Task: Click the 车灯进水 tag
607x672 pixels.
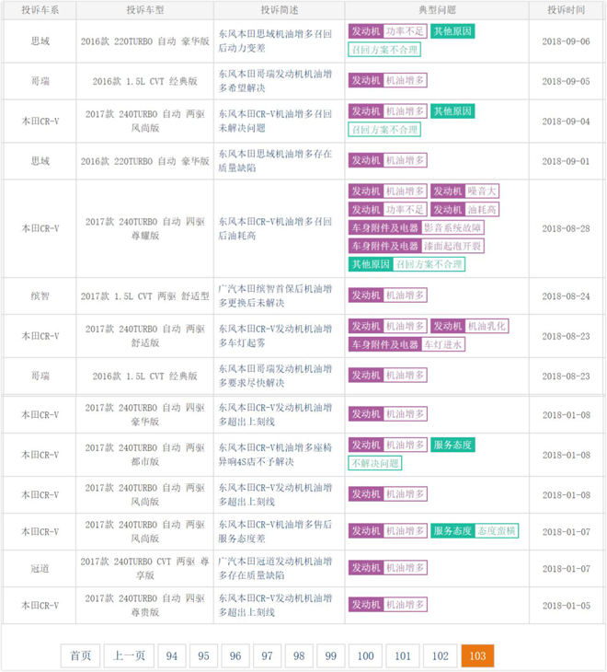Action: click(x=443, y=344)
